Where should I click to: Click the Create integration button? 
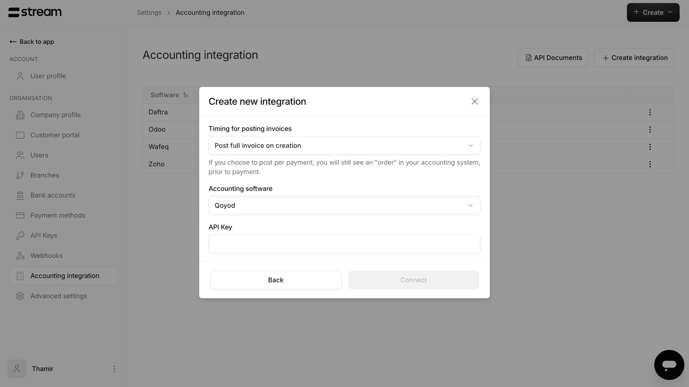pos(634,58)
